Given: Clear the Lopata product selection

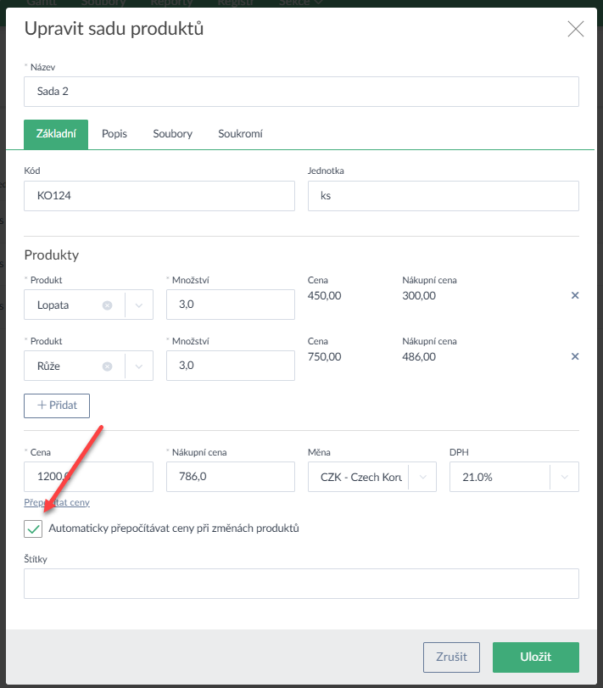Looking at the screenshot, I should (107, 305).
